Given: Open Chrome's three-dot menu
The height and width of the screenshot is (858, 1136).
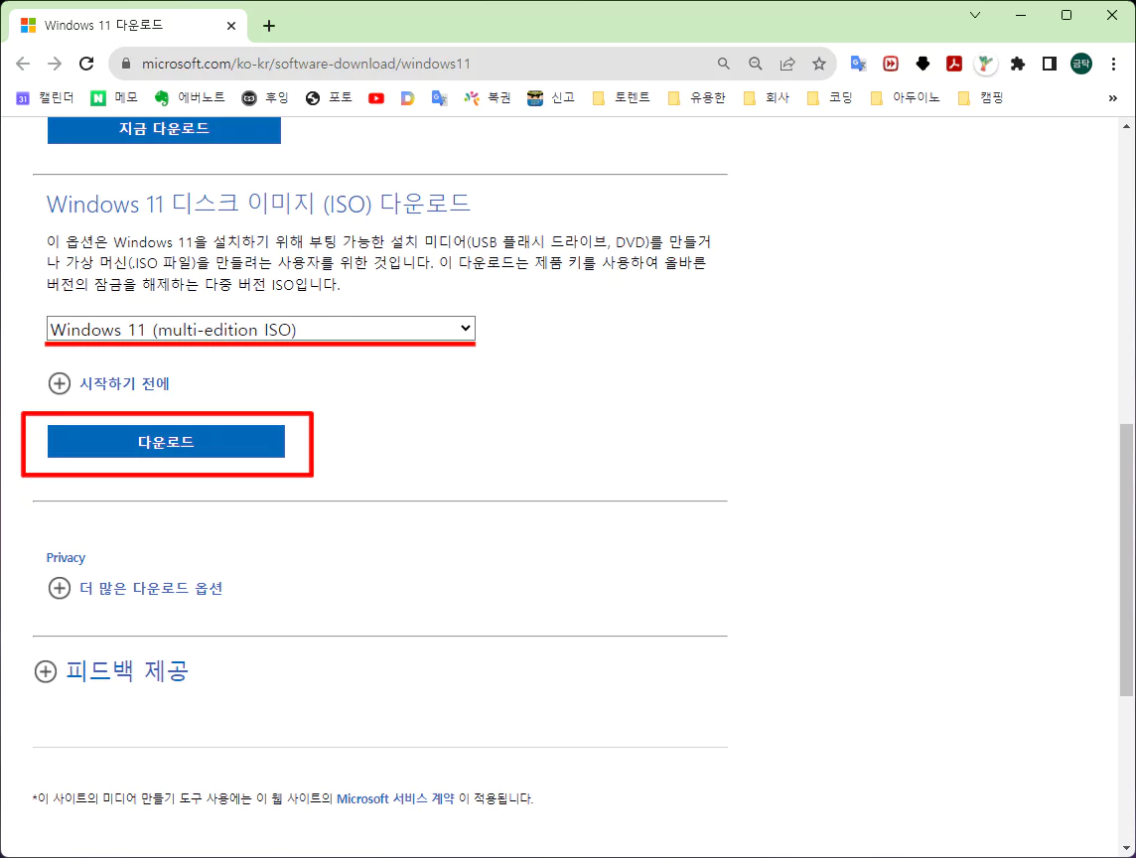Looking at the screenshot, I should (1113, 64).
